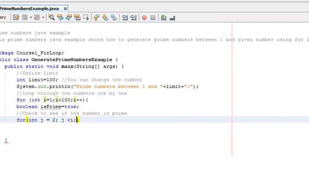Image resolution: width=309 pixels, height=173 pixels.
Task: Select the PrimeNumbersExample.java tab
Action: [29, 9]
